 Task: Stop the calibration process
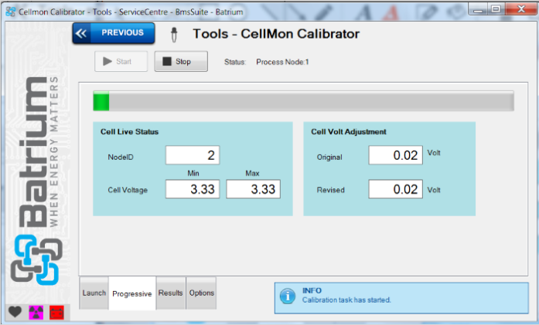click(181, 62)
